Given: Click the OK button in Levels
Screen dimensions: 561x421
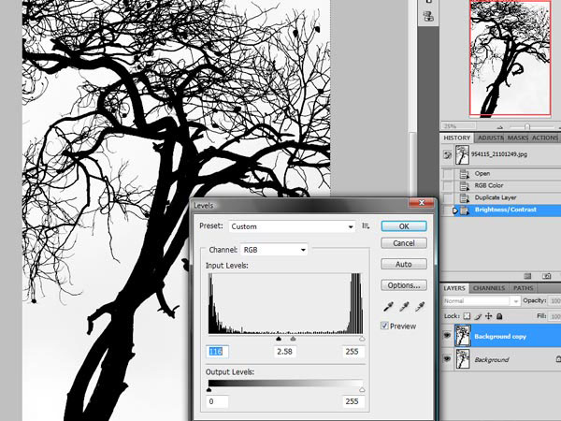Looking at the screenshot, I should 404,226.
